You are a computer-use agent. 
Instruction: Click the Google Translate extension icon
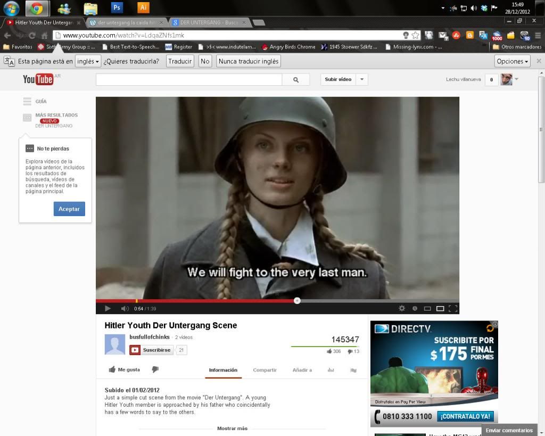[483, 35]
